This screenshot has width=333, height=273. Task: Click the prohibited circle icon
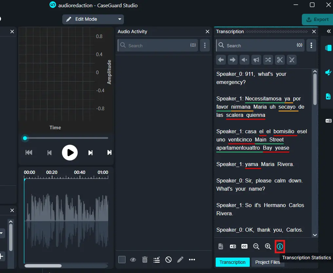[x=168, y=260]
